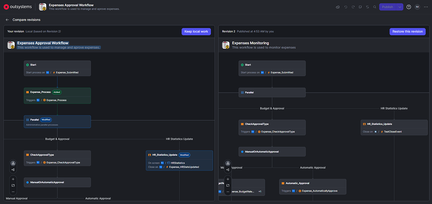The image size is (432, 204).
Task: Click the TestCloseEvent close event
Action: pos(393,132)
